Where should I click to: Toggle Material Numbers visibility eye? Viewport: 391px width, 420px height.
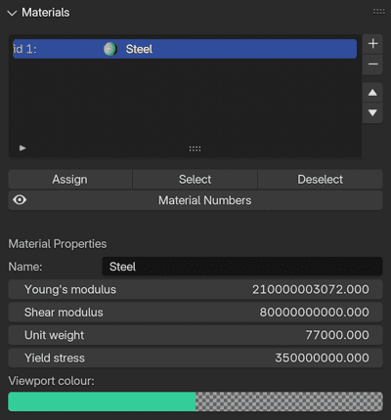point(20,200)
